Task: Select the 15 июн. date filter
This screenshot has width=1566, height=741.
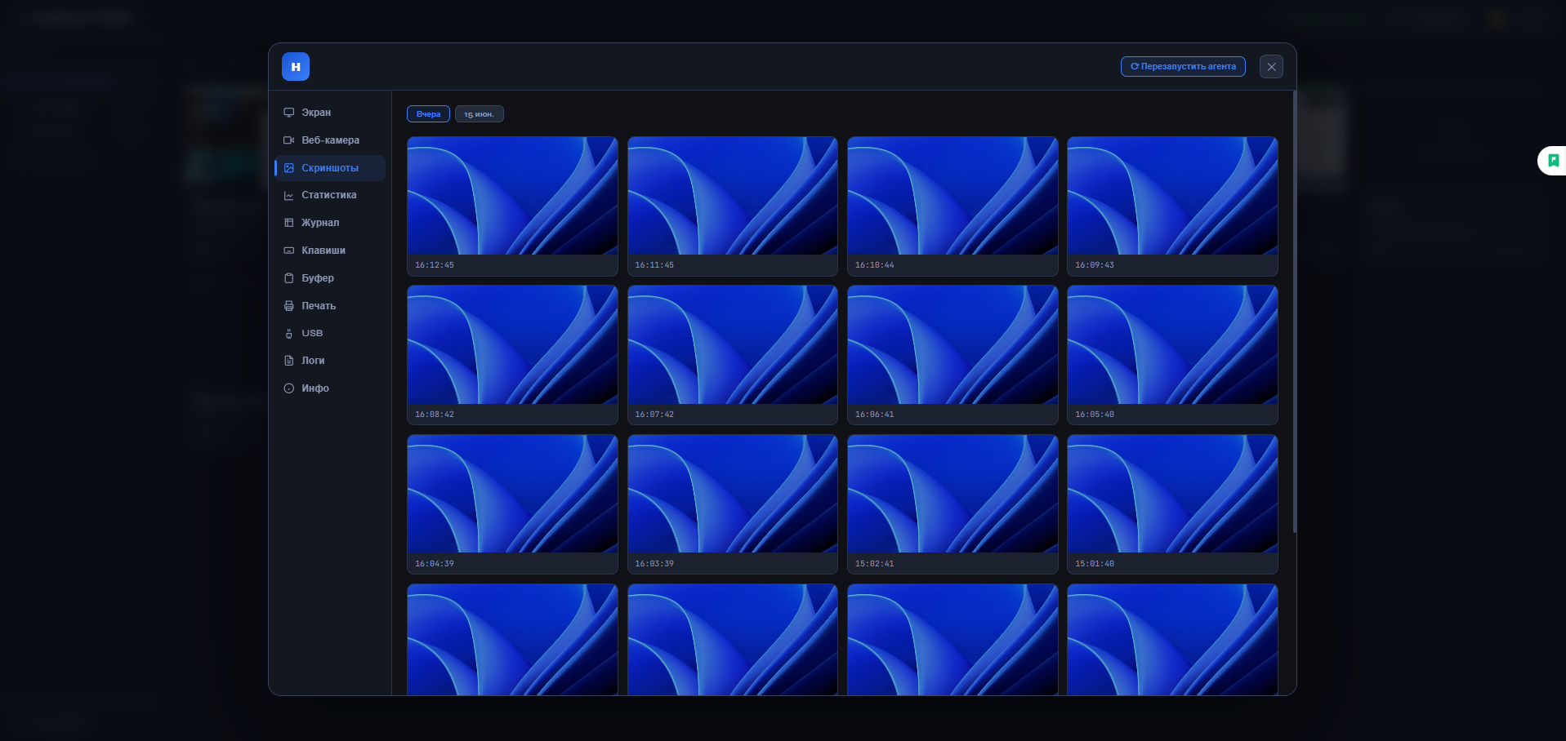Action: [x=479, y=114]
